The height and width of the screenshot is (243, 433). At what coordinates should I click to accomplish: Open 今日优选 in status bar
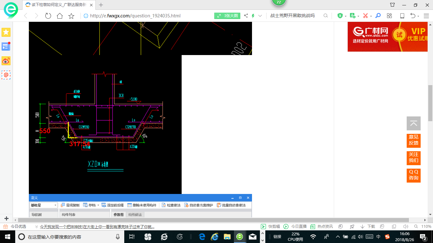click(15, 227)
